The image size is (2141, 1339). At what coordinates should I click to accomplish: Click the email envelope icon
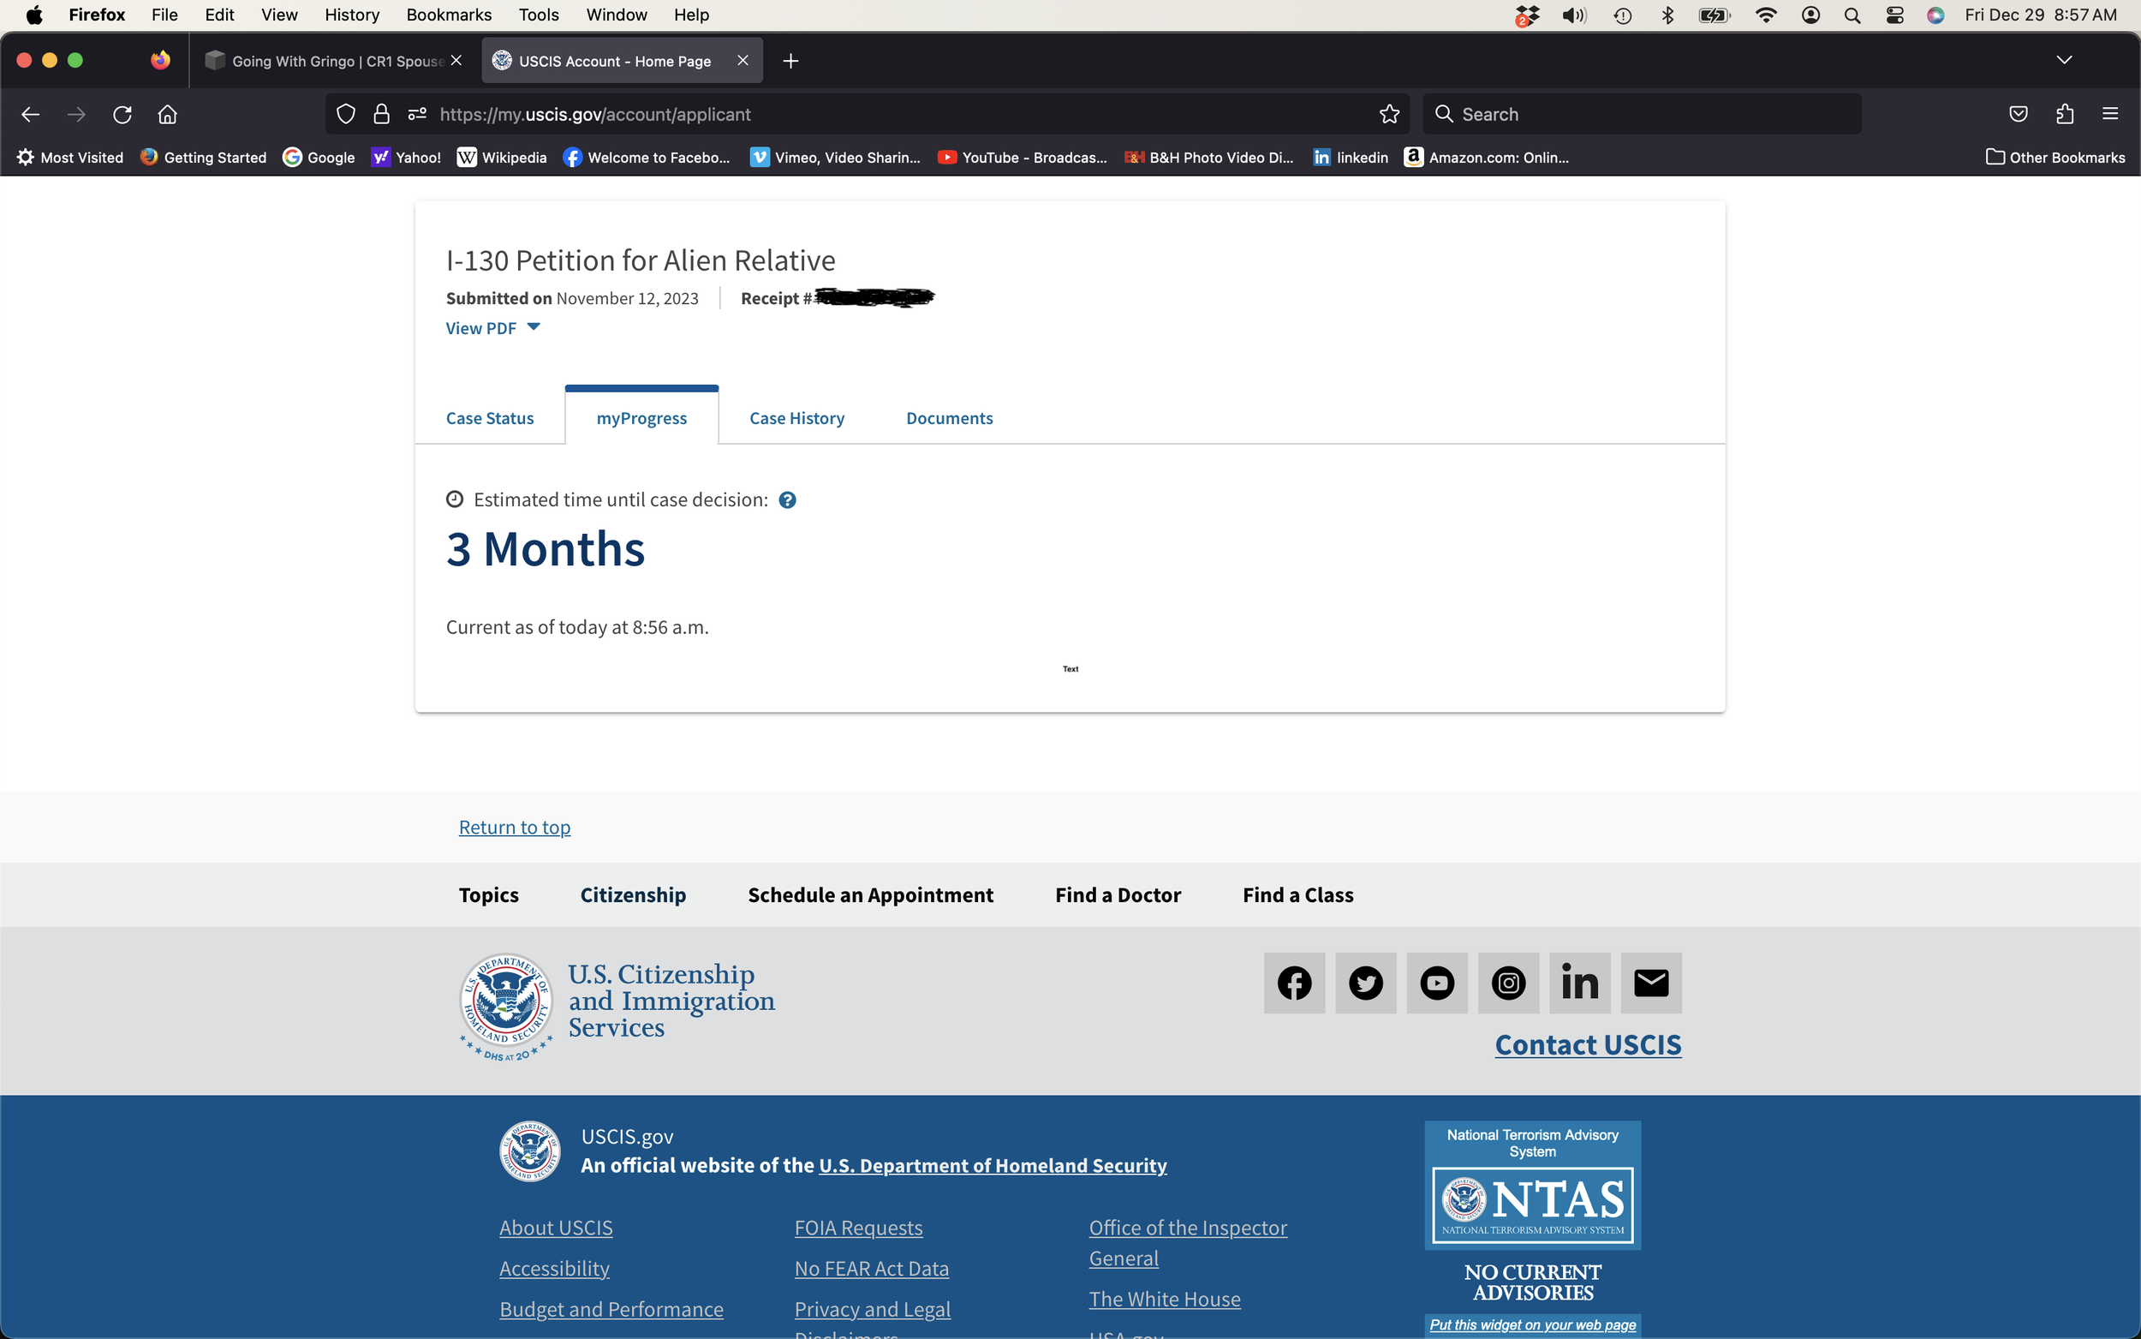coord(1650,983)
